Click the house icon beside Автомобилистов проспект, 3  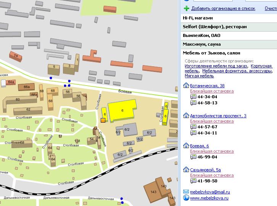click(x=186, y=116)
